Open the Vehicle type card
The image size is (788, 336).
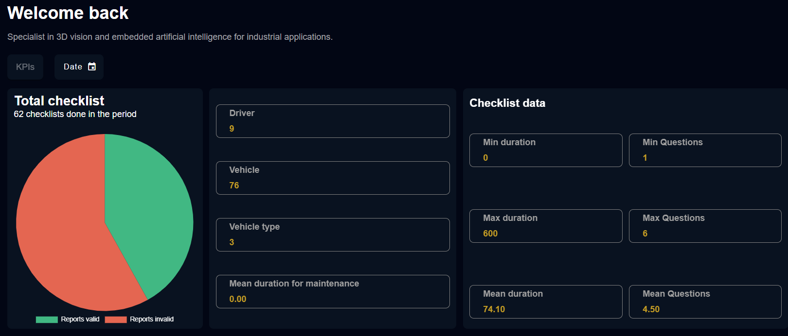333,235
